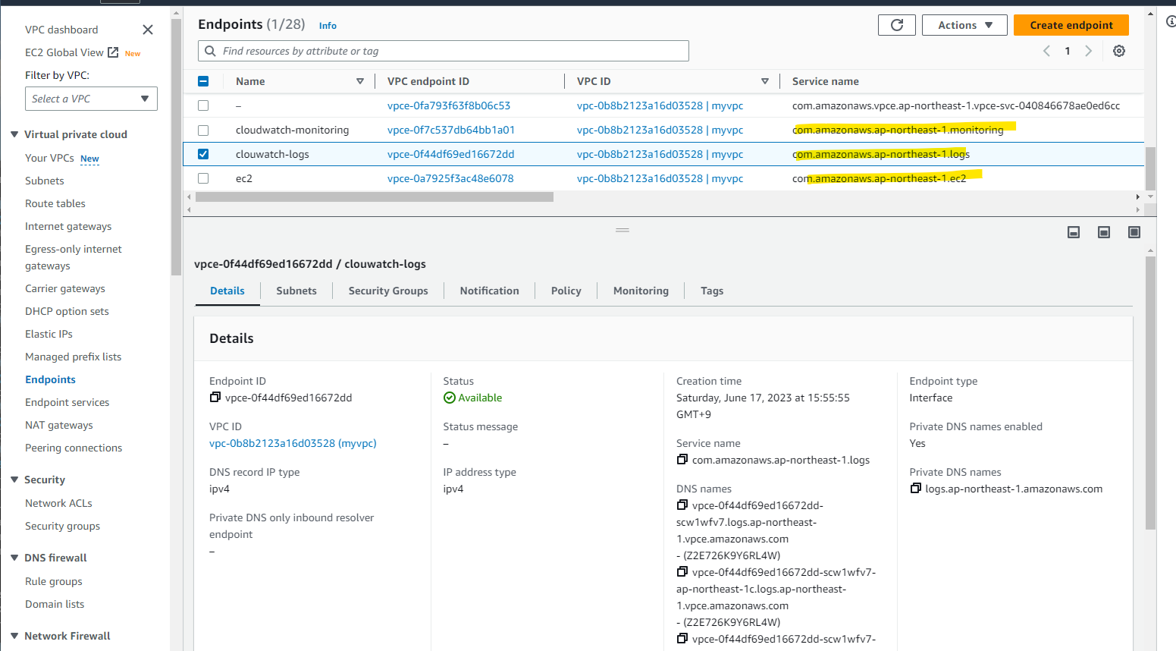
Task: Open the Select a VPC dropdown
Action: point(91,99)
